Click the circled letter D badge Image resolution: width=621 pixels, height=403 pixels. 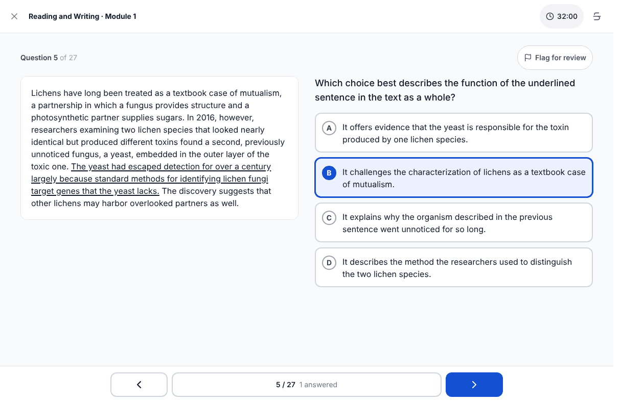329,263
